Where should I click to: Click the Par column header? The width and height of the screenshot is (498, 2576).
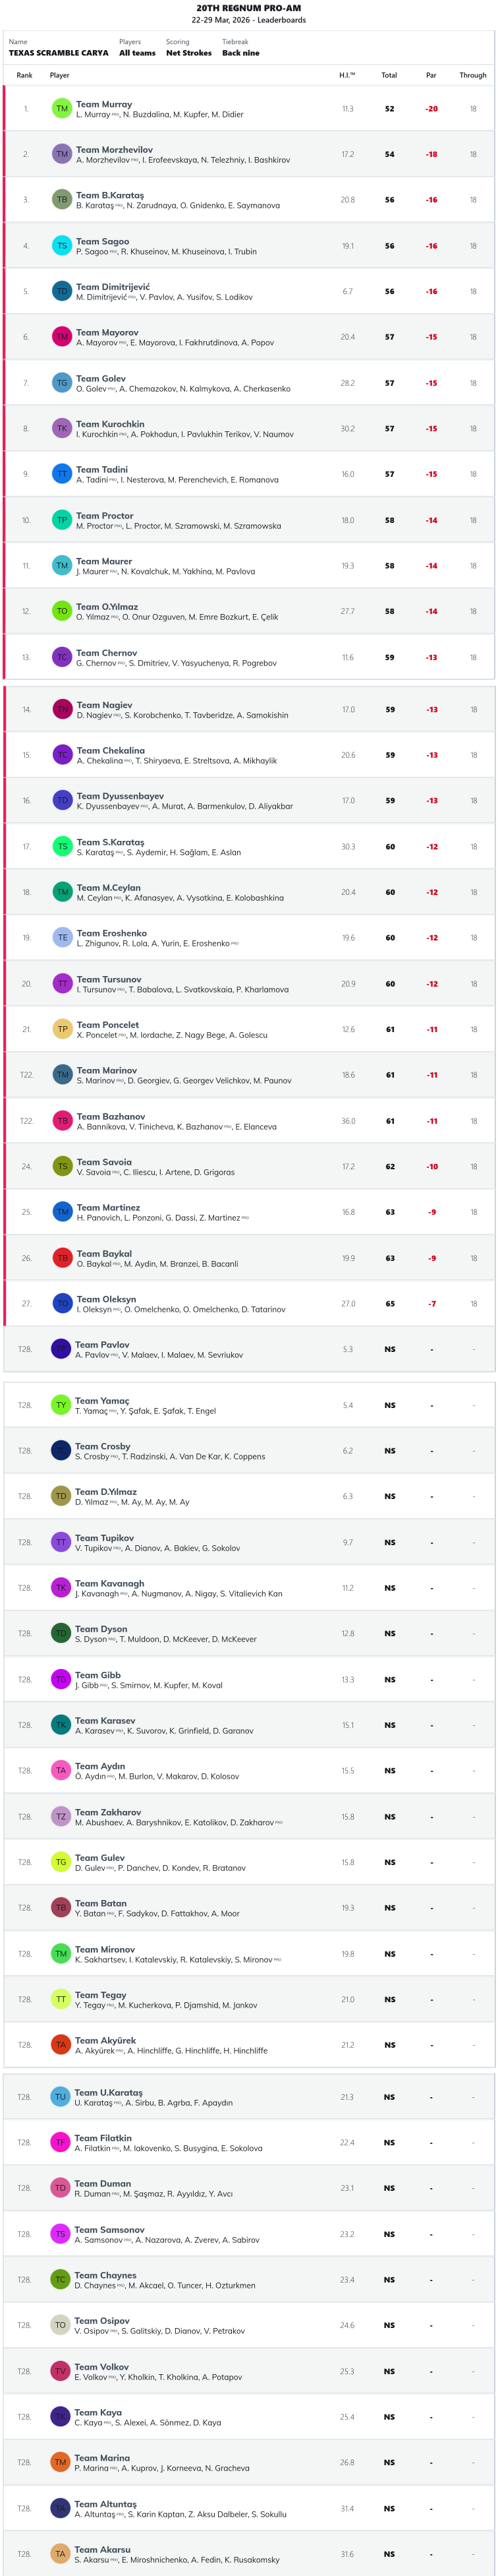[x=431, y=75]
